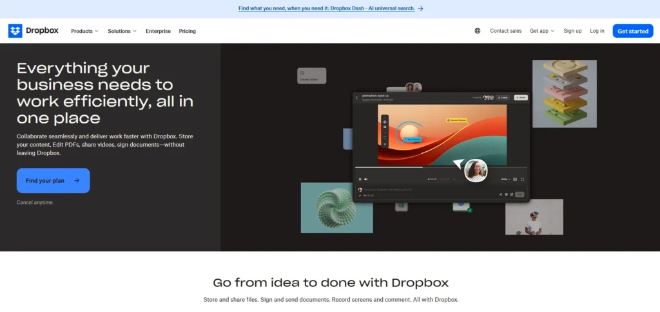Viewport: 660px width, 312px height.
Task: Select the color wheel annotation tool
Action: pos(385,122)
